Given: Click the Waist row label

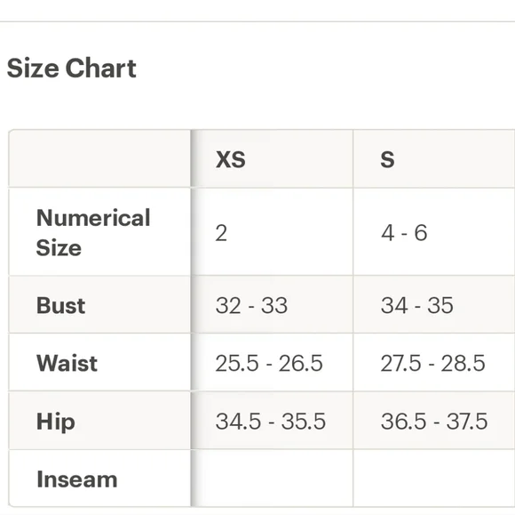Looking at the screenshot, I should coord(67,363).
